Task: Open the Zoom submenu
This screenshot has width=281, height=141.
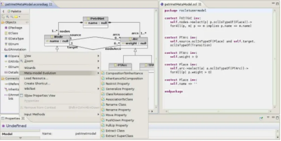Action: 60,61
